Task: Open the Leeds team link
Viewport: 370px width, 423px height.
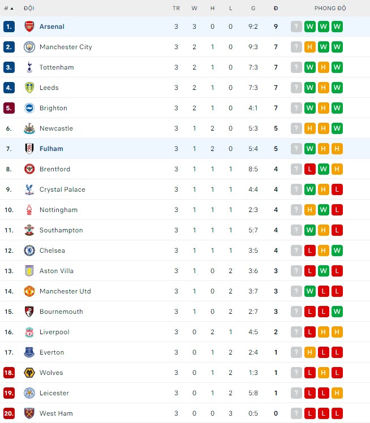Action: (x=49, y=88)
